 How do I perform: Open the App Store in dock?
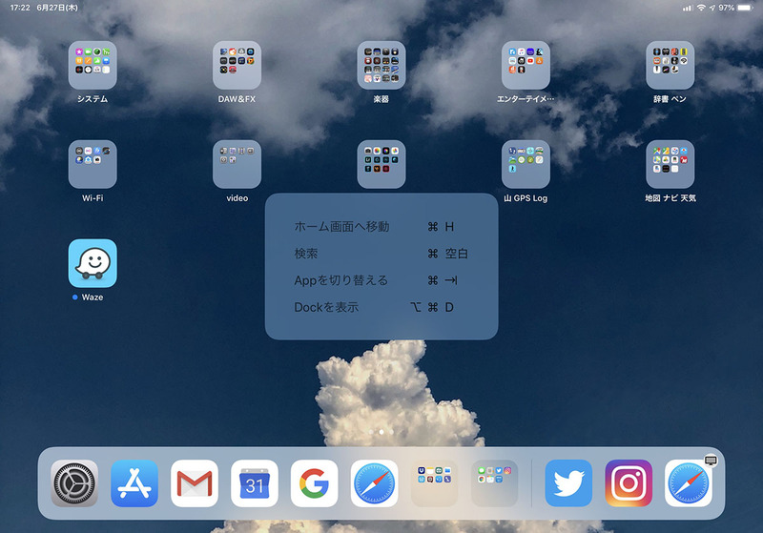[x=134, y=483]
